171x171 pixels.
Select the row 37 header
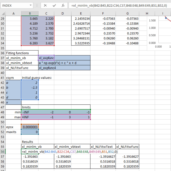coord(3,58)
